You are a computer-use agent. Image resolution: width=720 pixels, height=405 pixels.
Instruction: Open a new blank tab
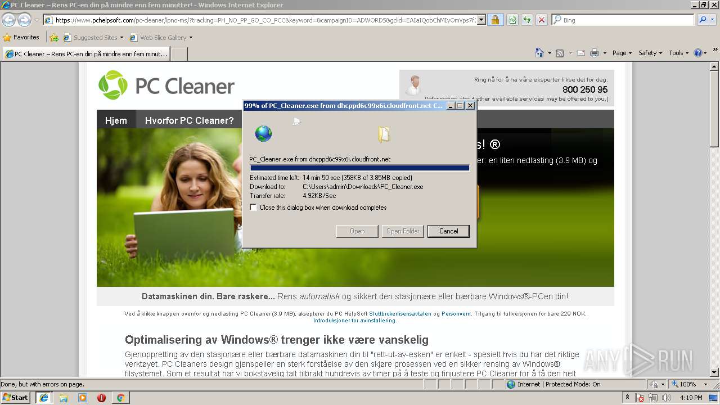179,54
